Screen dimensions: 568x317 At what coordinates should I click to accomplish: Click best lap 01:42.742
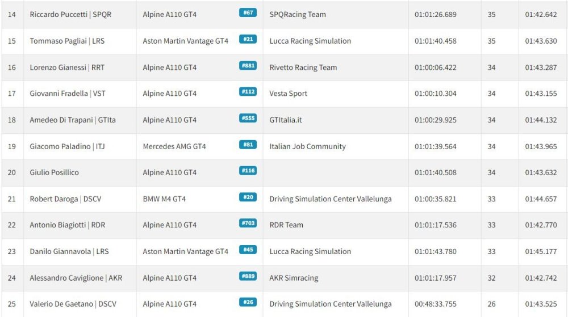point(541,278)
